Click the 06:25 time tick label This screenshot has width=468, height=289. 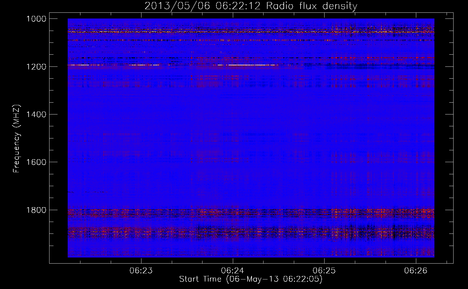[x=324, y=271]
